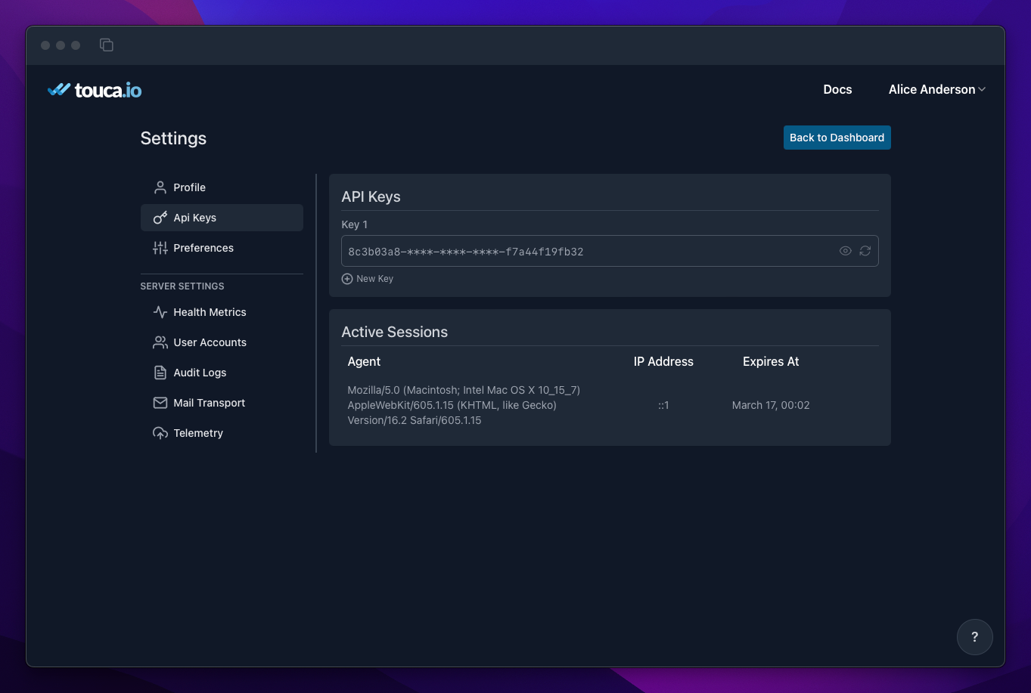This screenshot has height=693, width=1031.
Task: Click the March 17, 00:02 expiry value
Action: [x=771, y=405]
